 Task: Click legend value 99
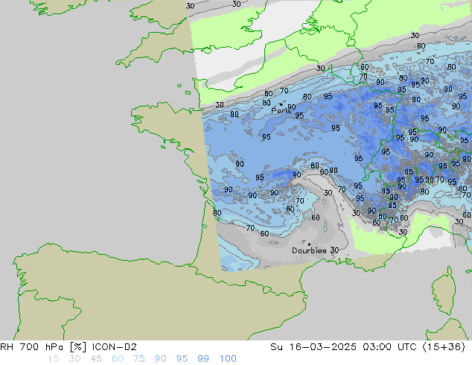click(x=203, y=359)
